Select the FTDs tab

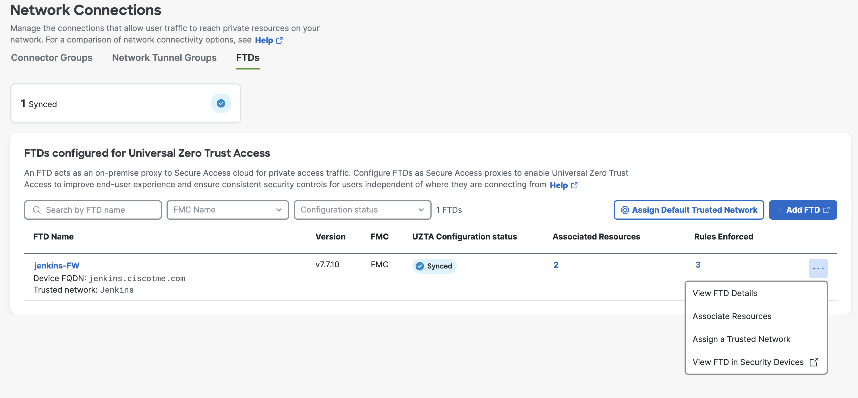tap(248, 58)
